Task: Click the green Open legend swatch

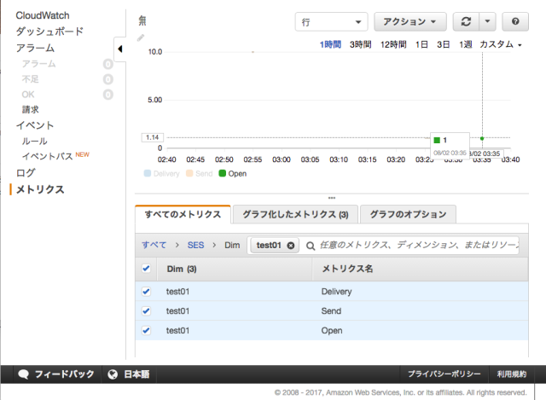Action: point(222,173)
